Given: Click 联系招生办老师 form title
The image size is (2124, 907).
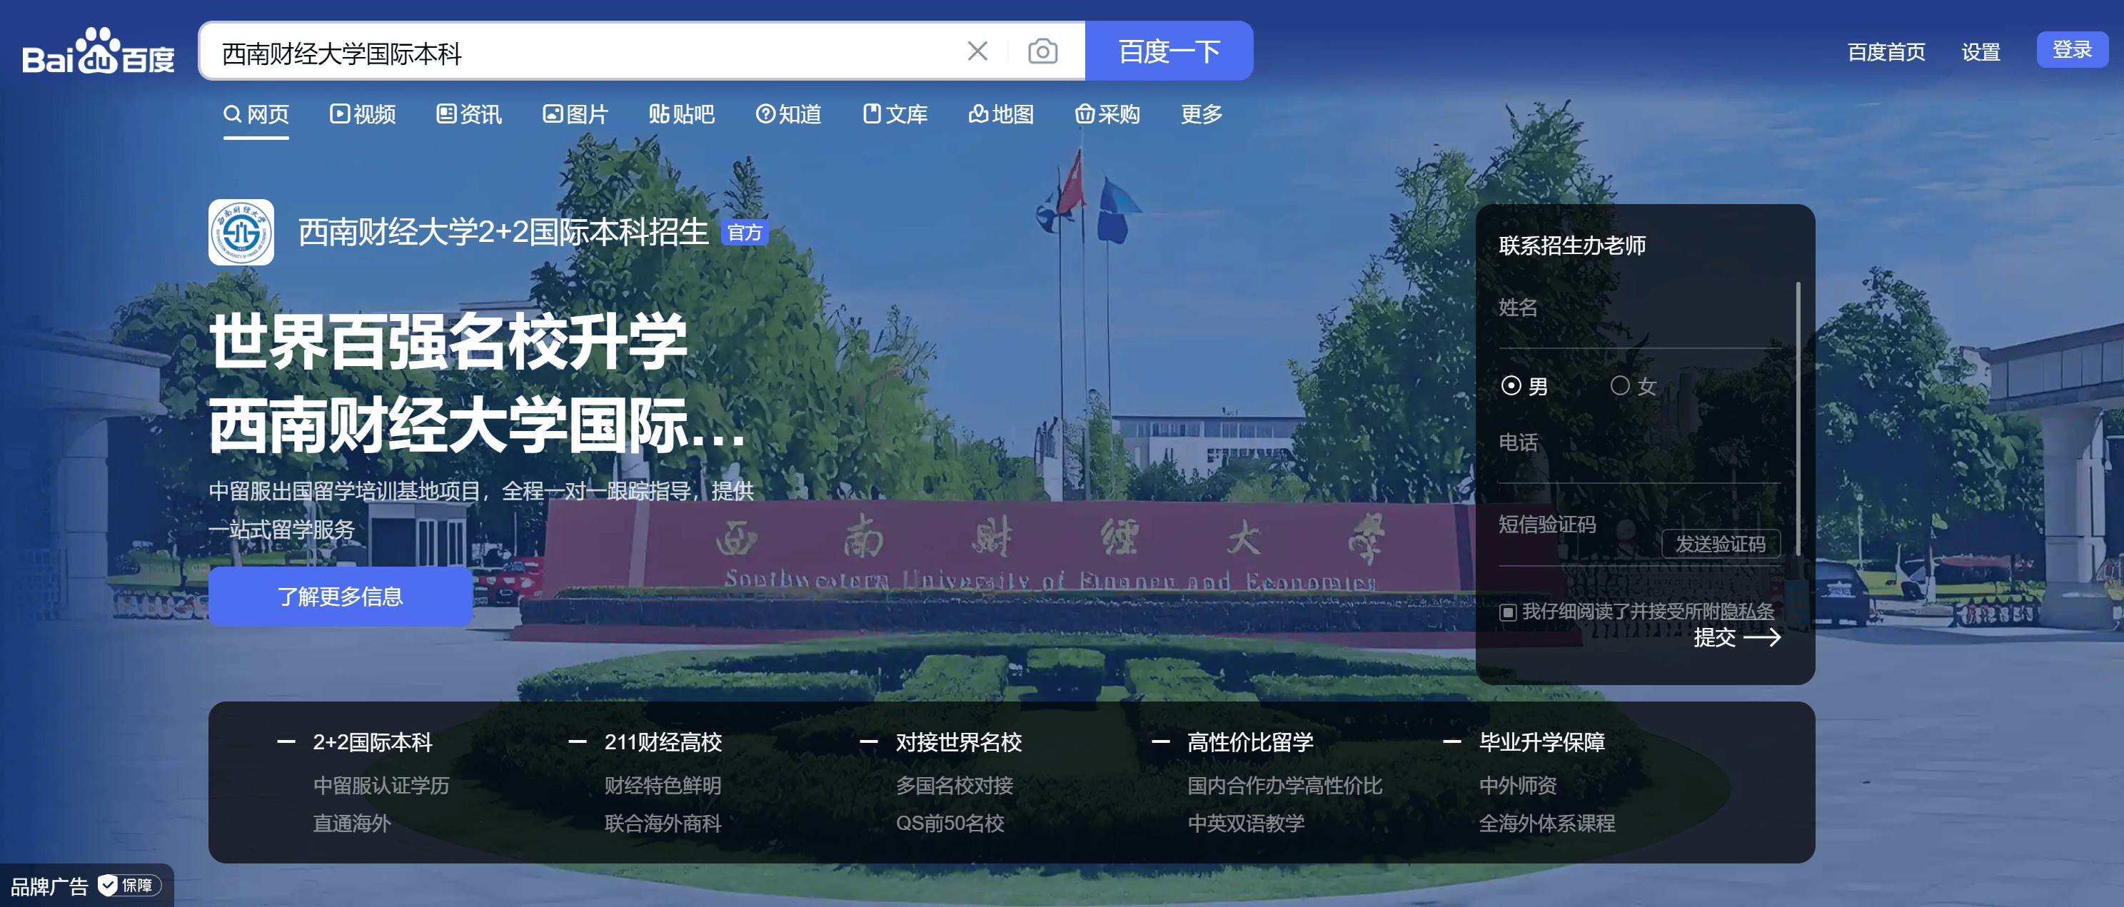Looking at the screenshot, I should (1571, 245).
